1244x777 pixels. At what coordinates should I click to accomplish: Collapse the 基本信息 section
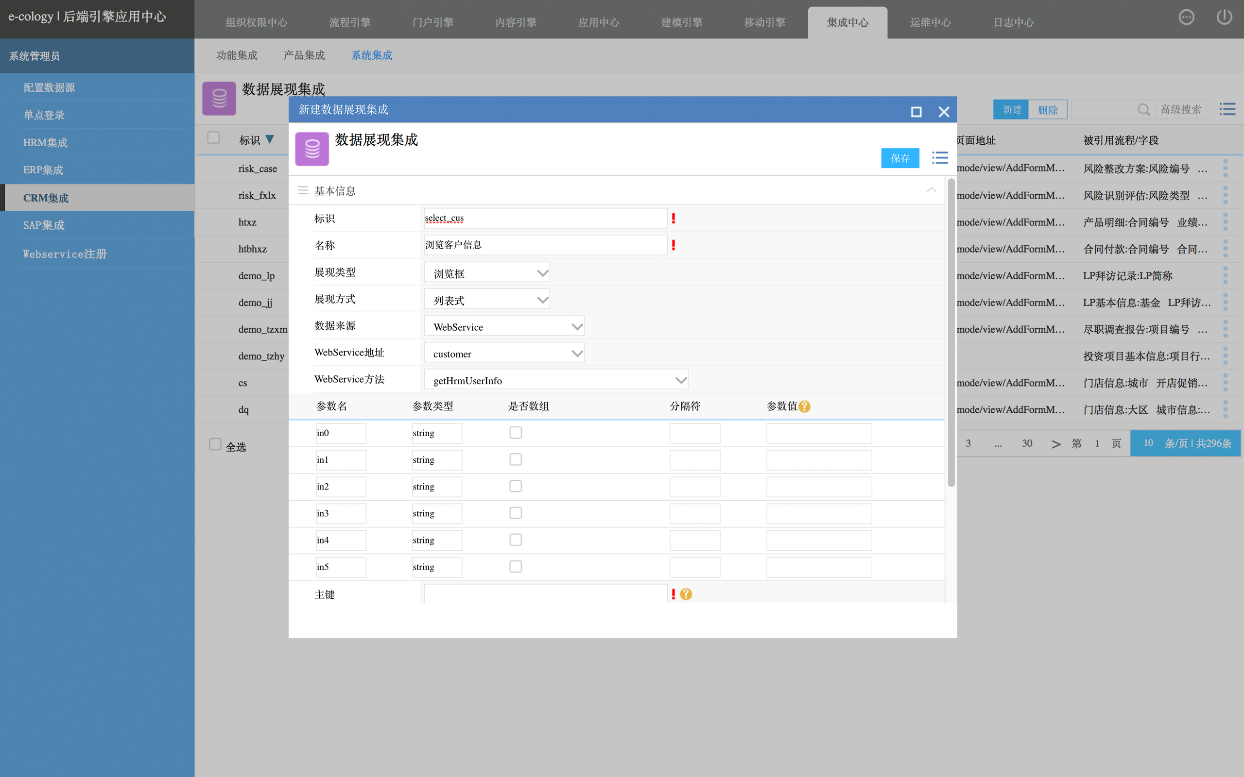coord(931,191)
